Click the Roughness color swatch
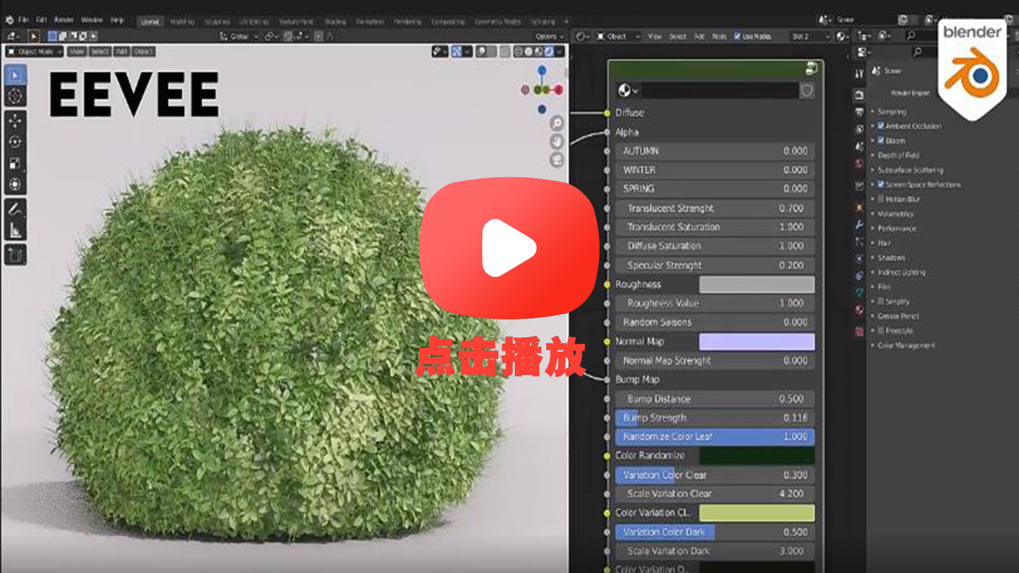This screenshot has height=573, width=1019. pyautogui.click(x=756, y=284)
